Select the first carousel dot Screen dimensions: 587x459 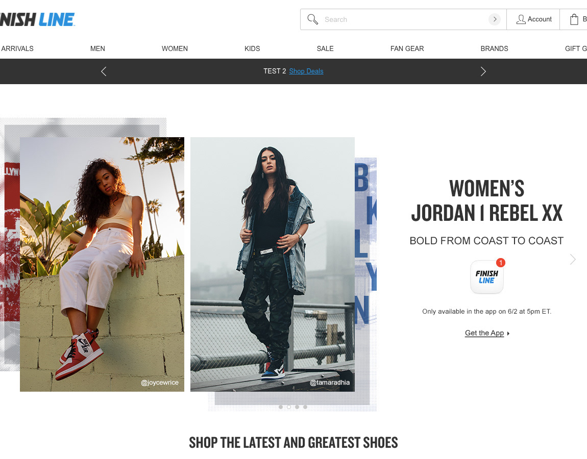(x=281, y=407)
